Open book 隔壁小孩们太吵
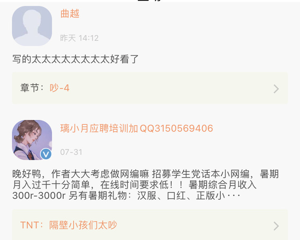300x240 pixels. click(x=83, y=225)
